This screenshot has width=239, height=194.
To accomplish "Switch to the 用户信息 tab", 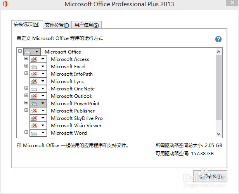I will [x=87, y=25].
